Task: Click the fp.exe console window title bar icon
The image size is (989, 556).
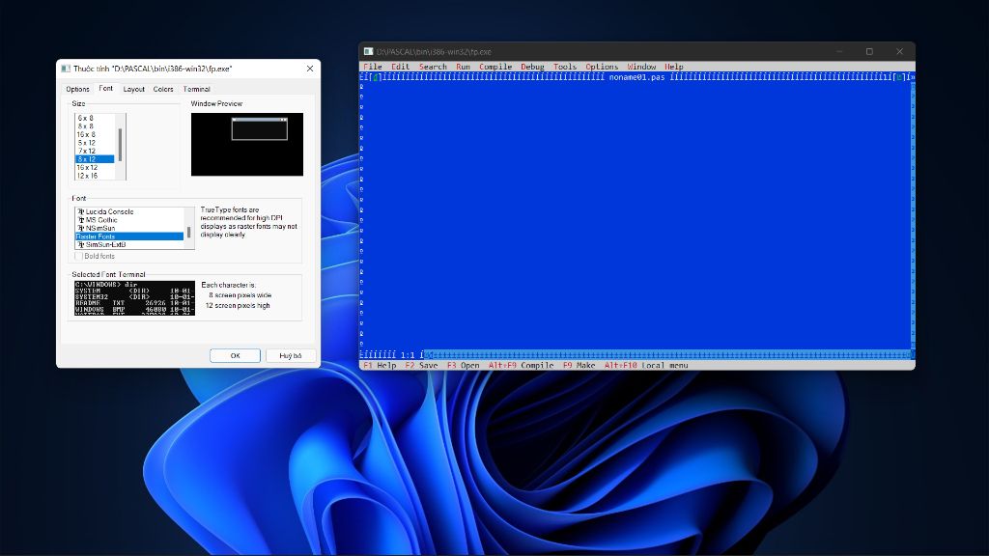Action: (368, 52)
